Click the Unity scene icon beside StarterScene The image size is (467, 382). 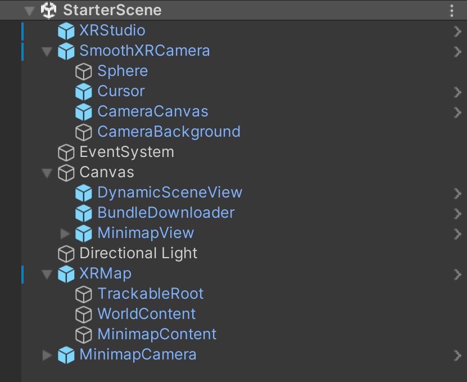coord(49,10)
